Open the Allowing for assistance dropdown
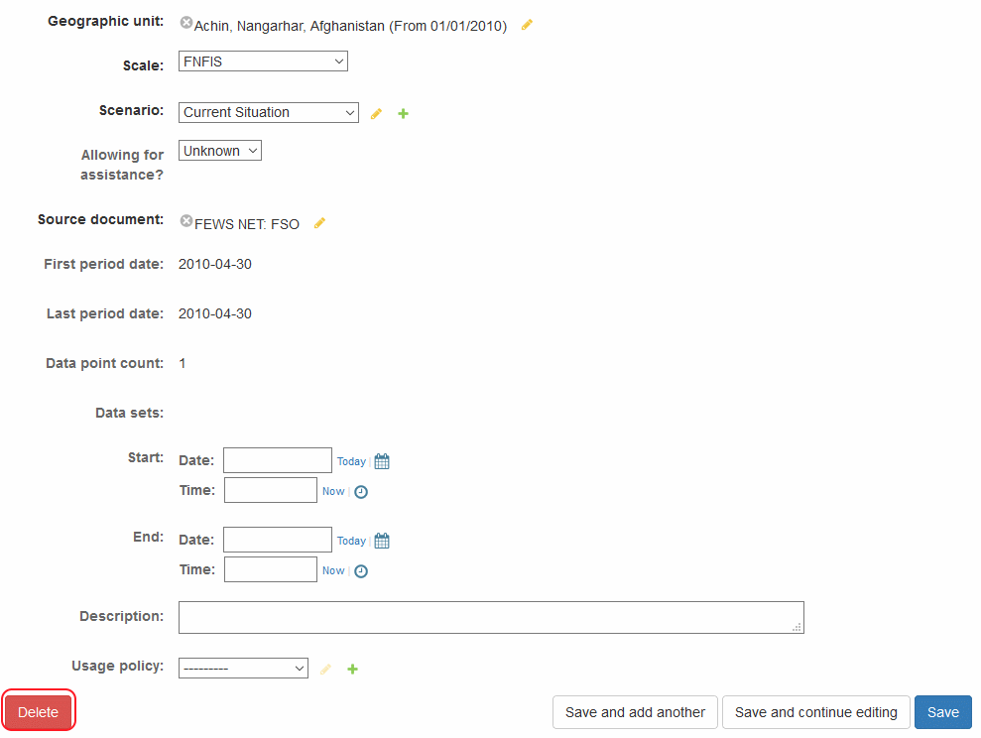This screenshot has height=738, width=981. click(220, 151)
